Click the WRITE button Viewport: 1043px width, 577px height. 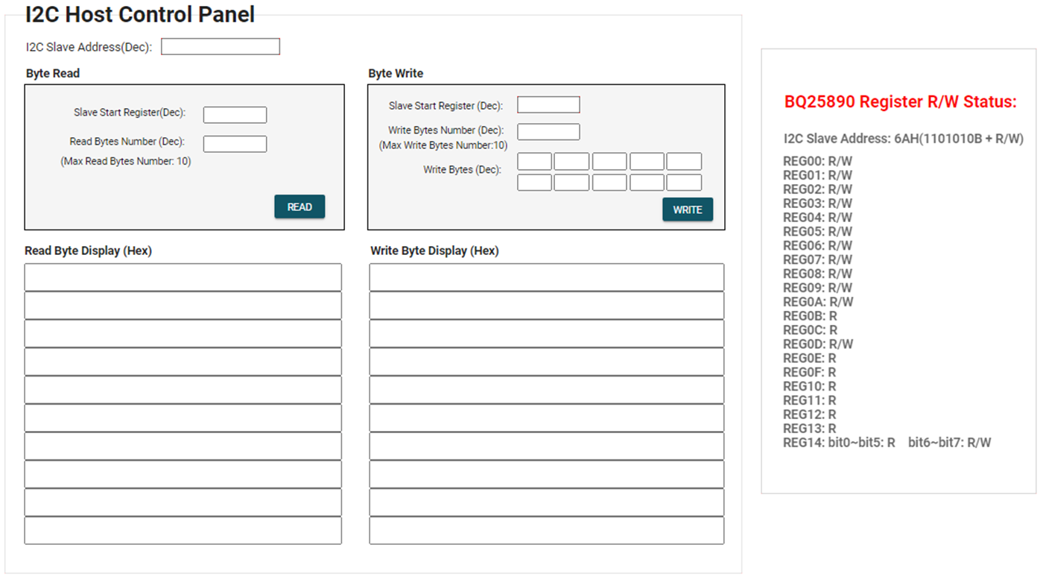point(688,209)
